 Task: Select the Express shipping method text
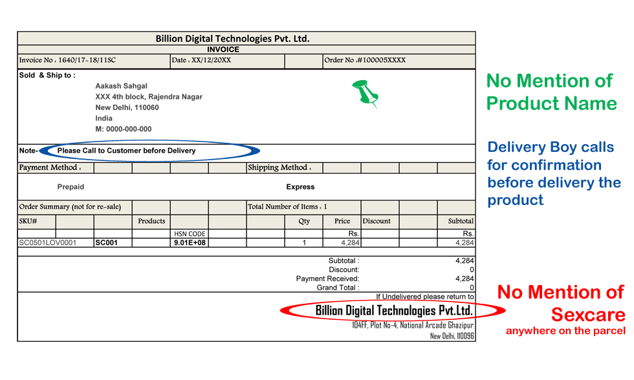tap(300, 187)
